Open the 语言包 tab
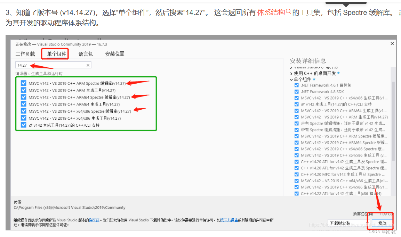 pyautogui.click(x=86, y=54)
